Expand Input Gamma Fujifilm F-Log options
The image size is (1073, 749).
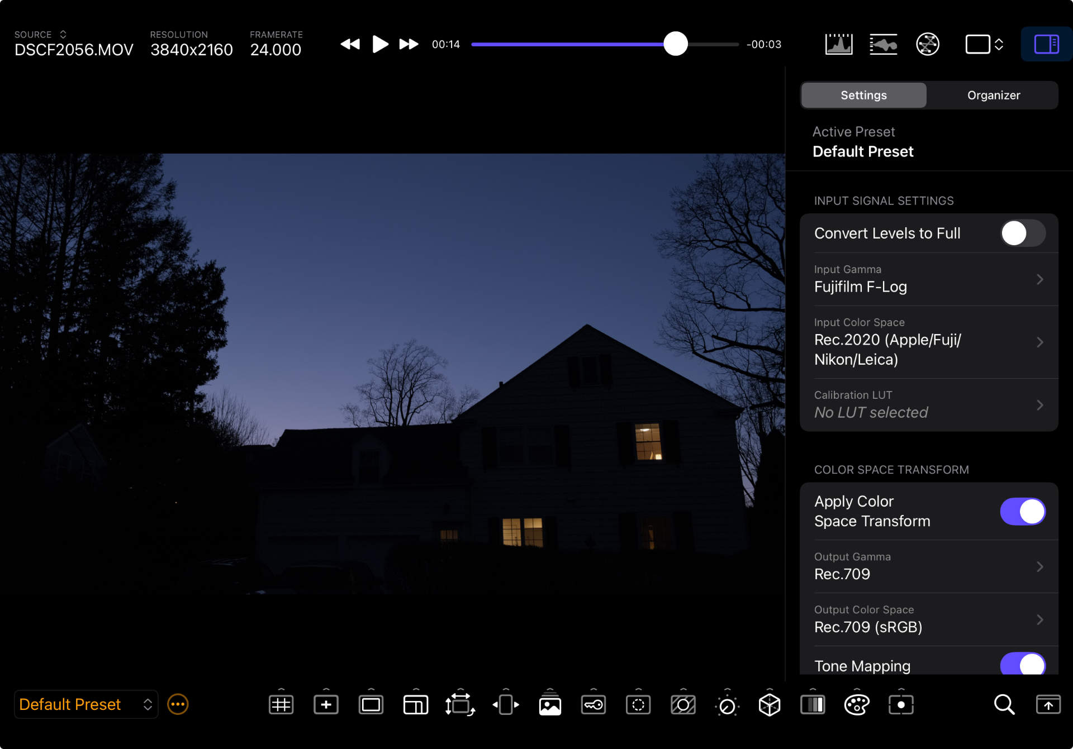pos(929,279)
